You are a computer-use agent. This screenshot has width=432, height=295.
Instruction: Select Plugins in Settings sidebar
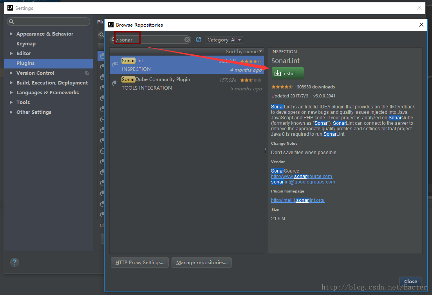(x=49, y=63)
